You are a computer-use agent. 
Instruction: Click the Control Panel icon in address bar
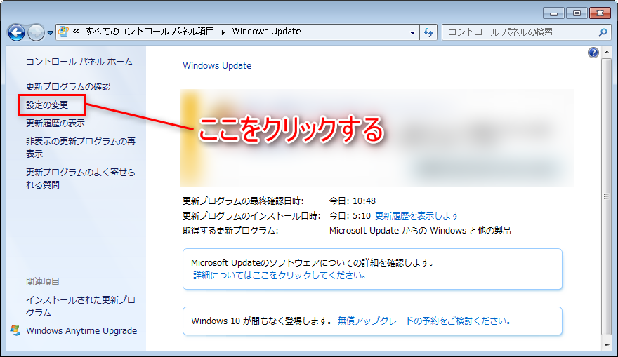pyautogui.click(x=63, y=32)
